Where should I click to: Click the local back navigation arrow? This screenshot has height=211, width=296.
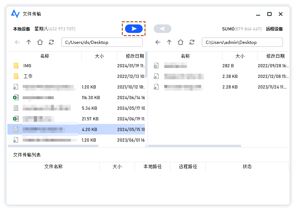pos(17,42)
